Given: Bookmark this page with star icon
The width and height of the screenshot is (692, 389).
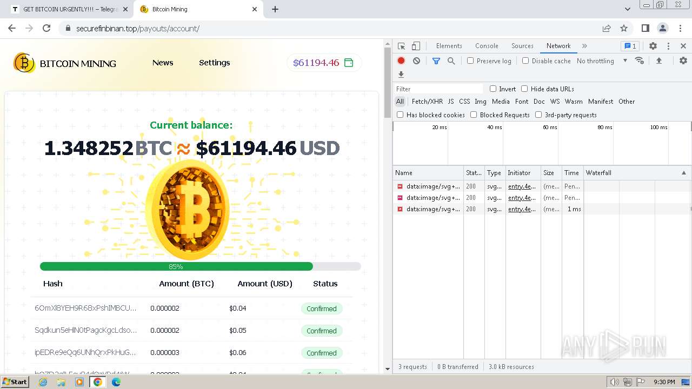Looking at the screenshot, I should 624,28.
